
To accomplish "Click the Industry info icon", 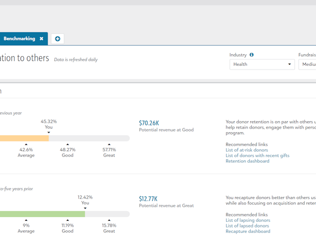I will (x=251, y=55).
